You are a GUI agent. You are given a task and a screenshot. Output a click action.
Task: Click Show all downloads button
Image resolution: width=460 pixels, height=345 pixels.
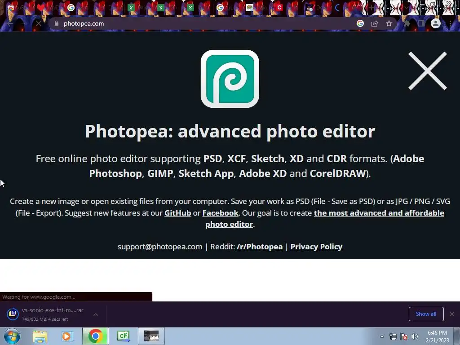pos(426,314)
